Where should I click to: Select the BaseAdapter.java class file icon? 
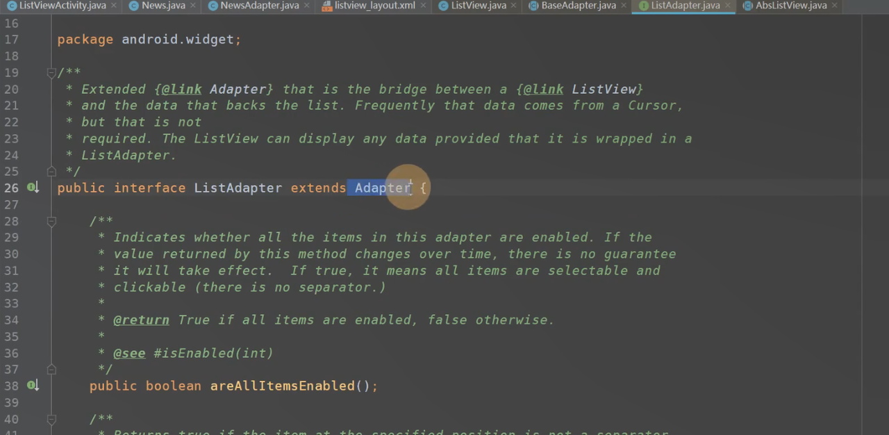tap(533, 6)
